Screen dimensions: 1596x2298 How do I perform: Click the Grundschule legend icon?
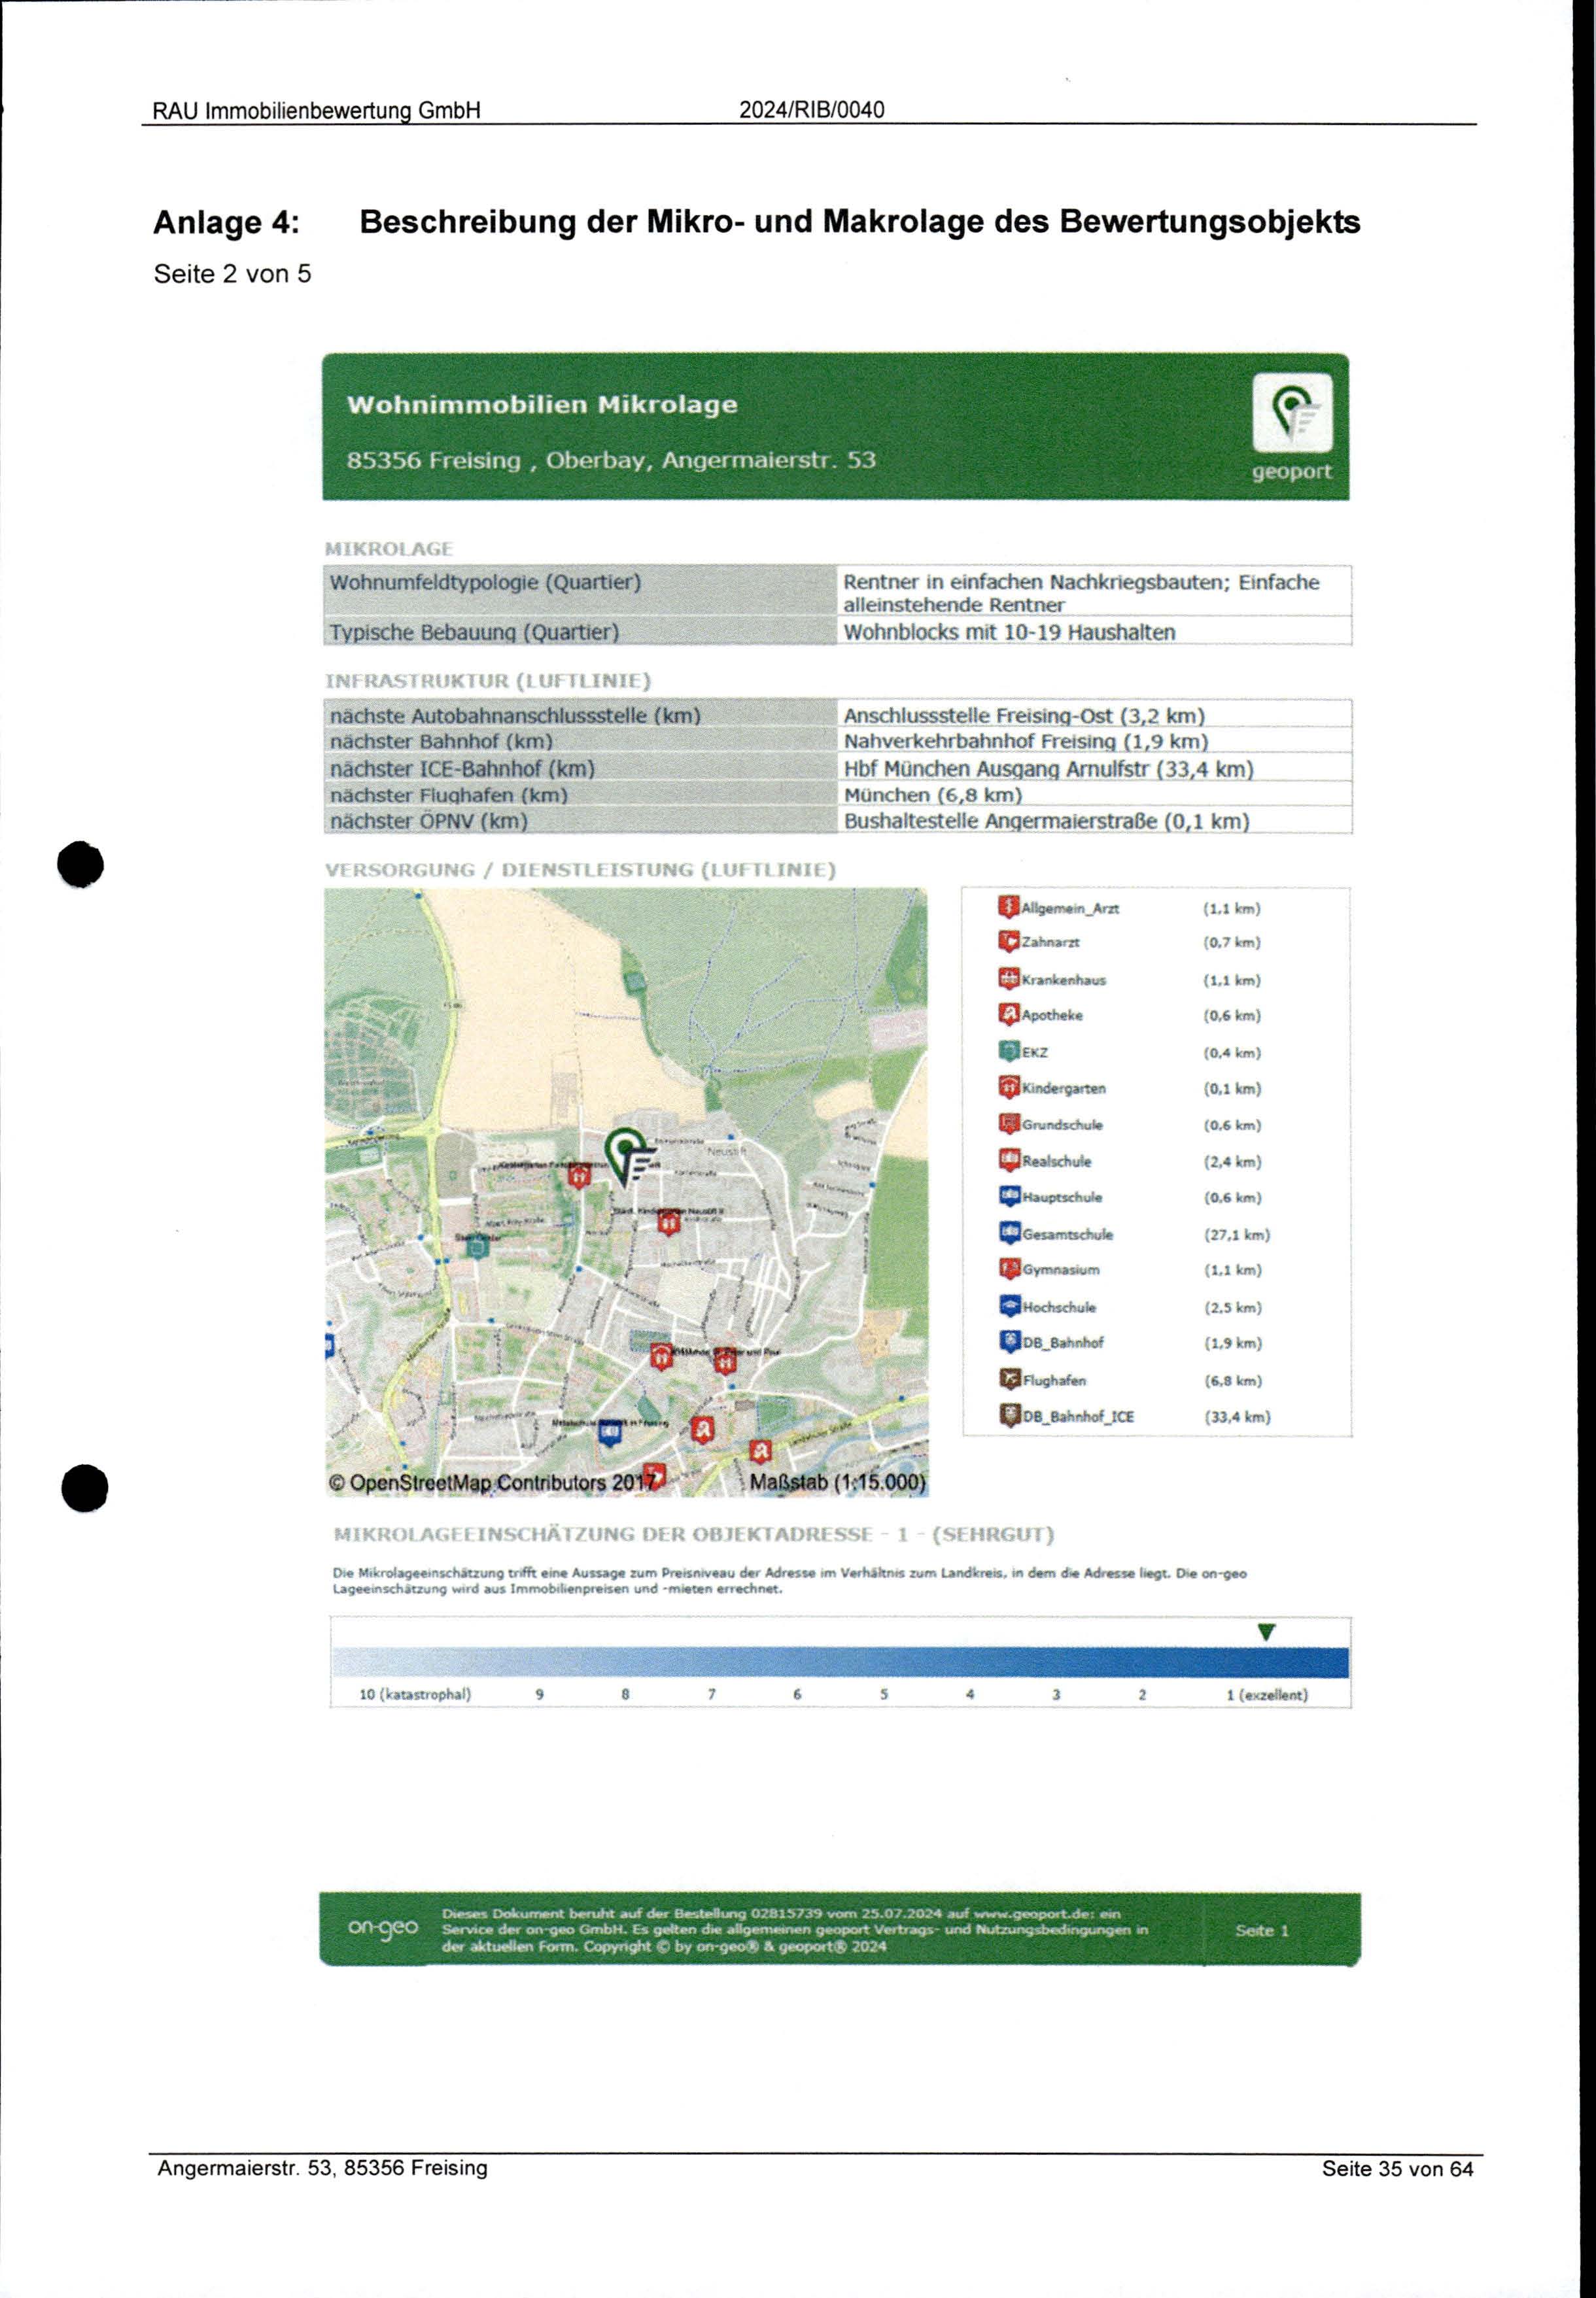click(1008, 1125)
